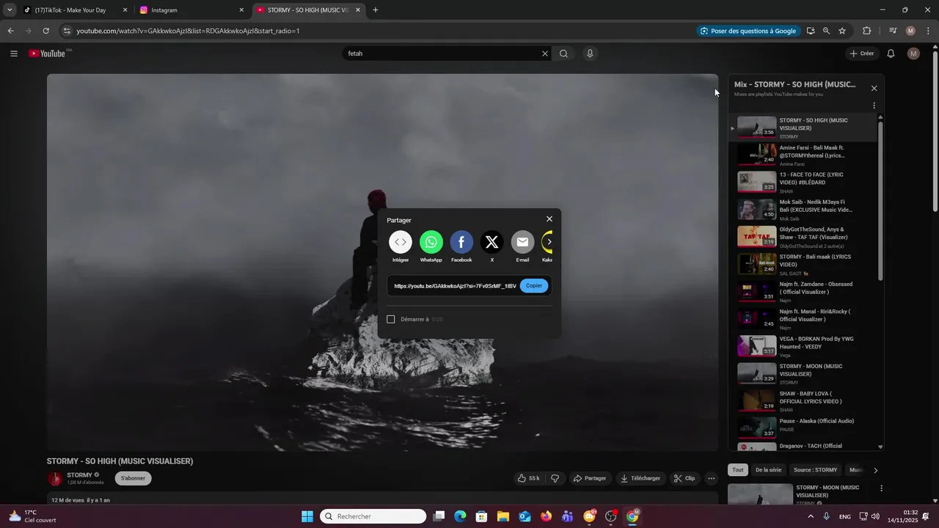This screenshot has width=939, height=528.
Task: Play SHAW - BABY LOVA lyrics video
Action: click(x=803, y=400)
